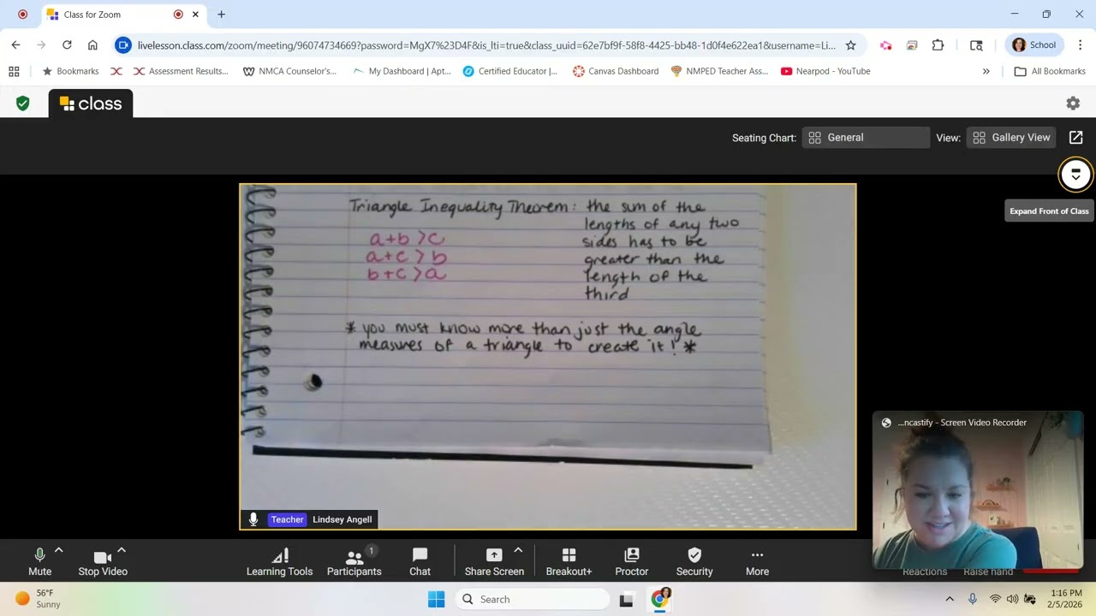Pop out the class window
Image resolution: width=1096 pixels, height=616 pixels.
[x=1076, y=138]
